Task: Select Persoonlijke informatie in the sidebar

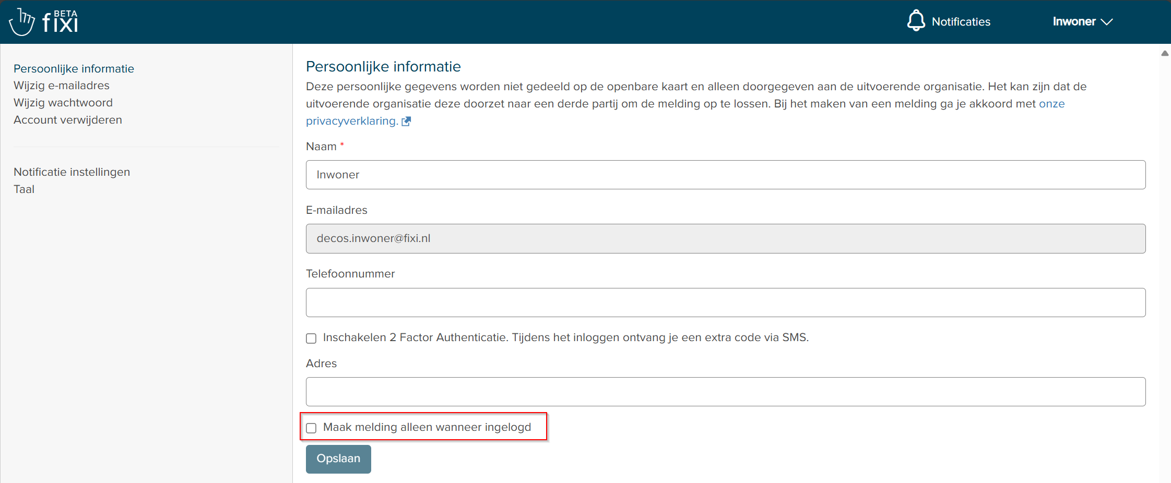Action: click(74, 68)
